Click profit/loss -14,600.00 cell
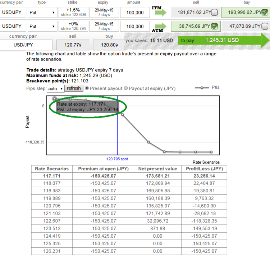The height and width of the screenshot is (256, 270). [205, 206]
